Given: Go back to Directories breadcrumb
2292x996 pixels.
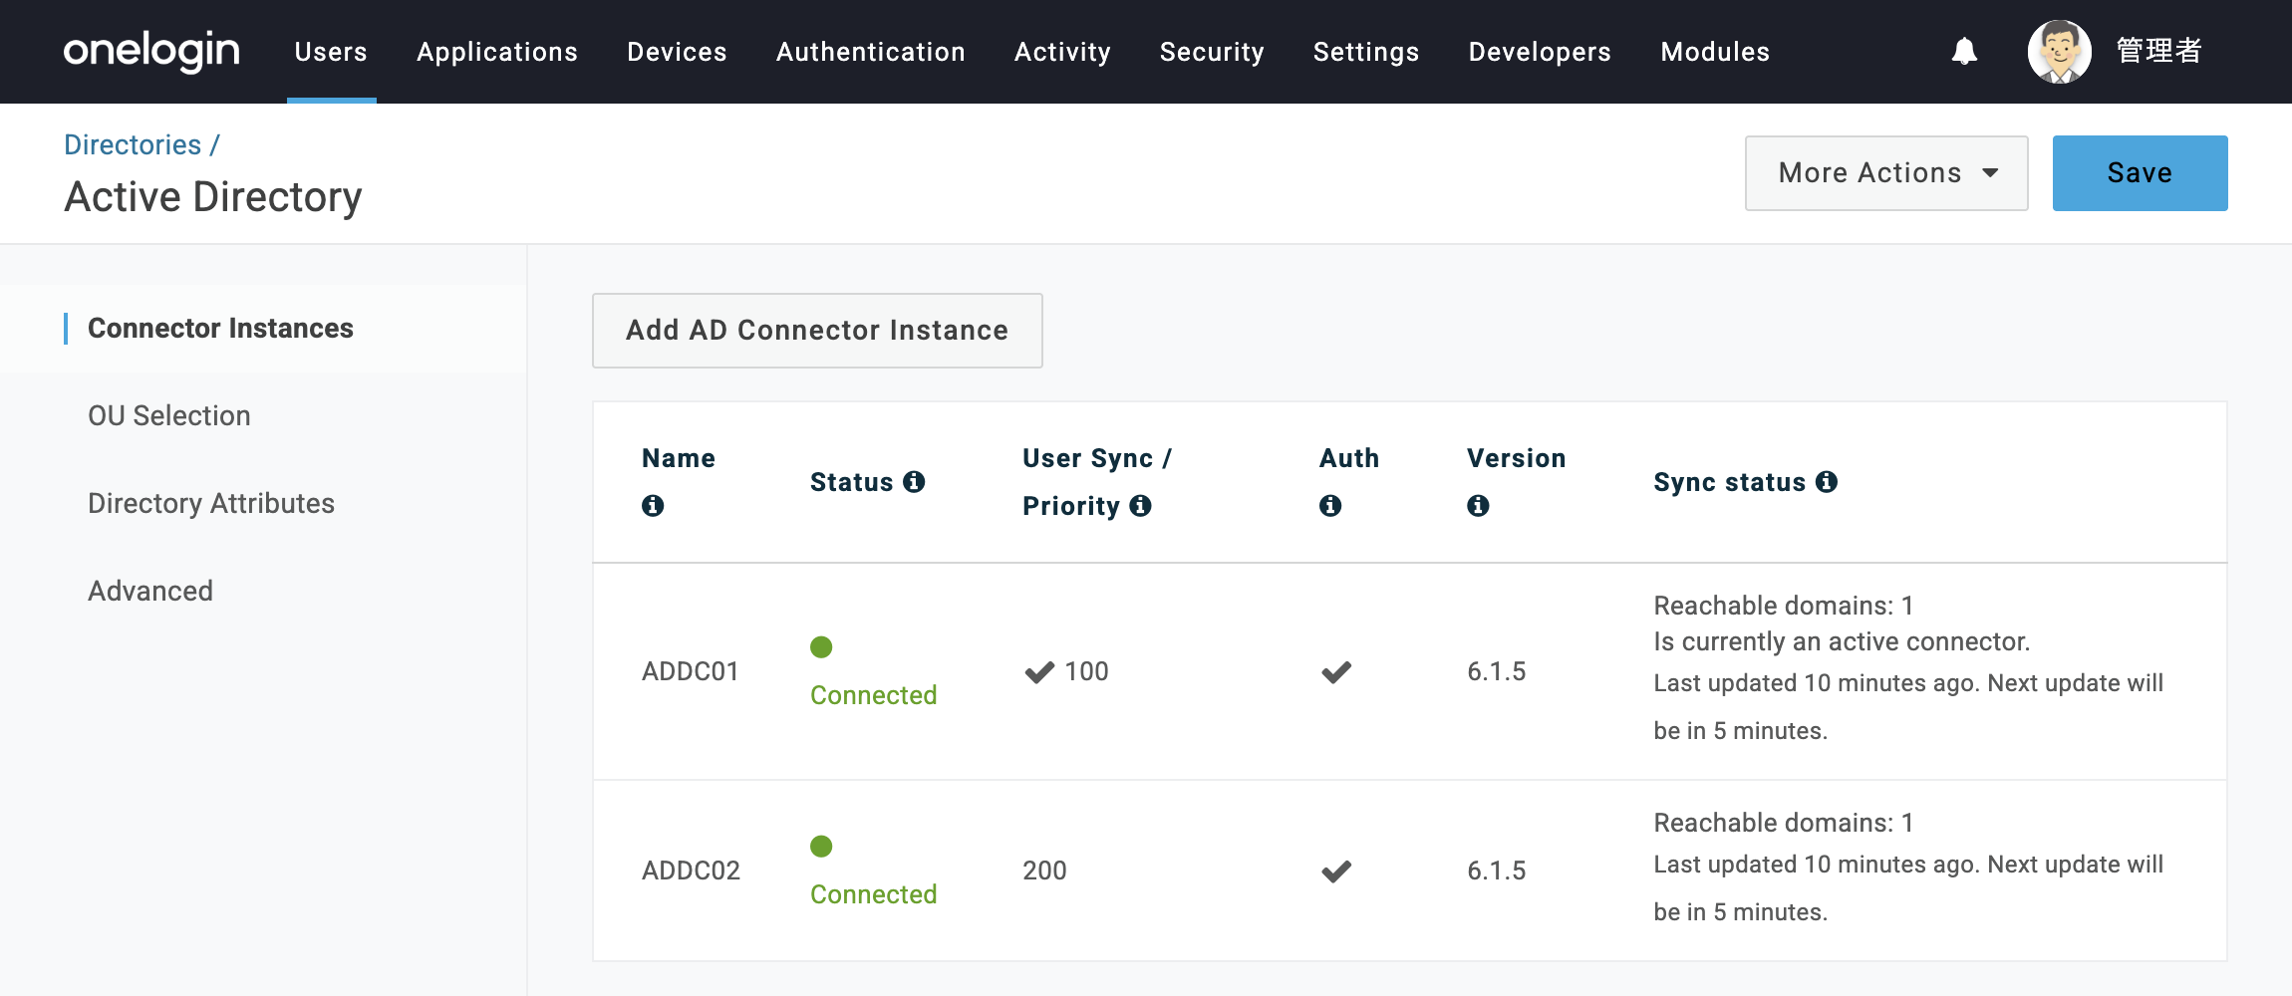Looking at the screenshot, I should 133,145.
